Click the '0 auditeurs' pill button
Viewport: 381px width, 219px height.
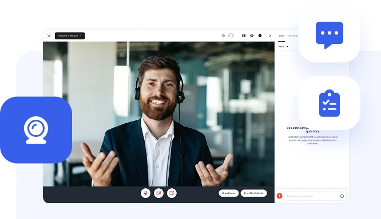[229, 193]
